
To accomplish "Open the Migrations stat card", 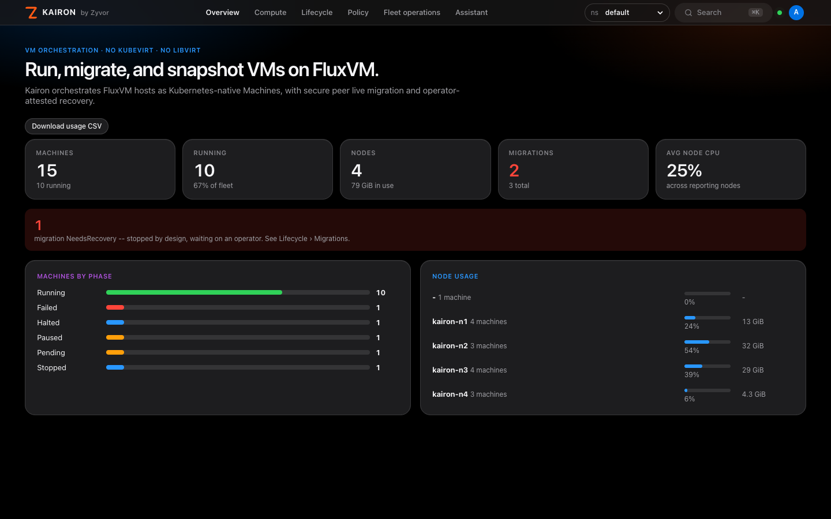I will coord(573,170).
